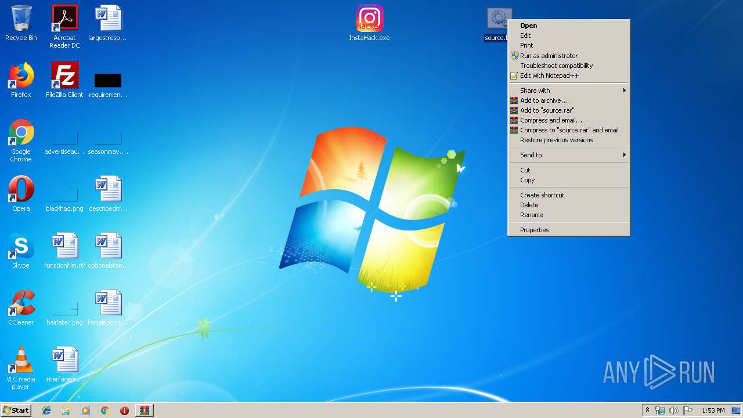Expand the Send to submenu
The height and width of the screenshot is (418, 743).
pos(569,155)
